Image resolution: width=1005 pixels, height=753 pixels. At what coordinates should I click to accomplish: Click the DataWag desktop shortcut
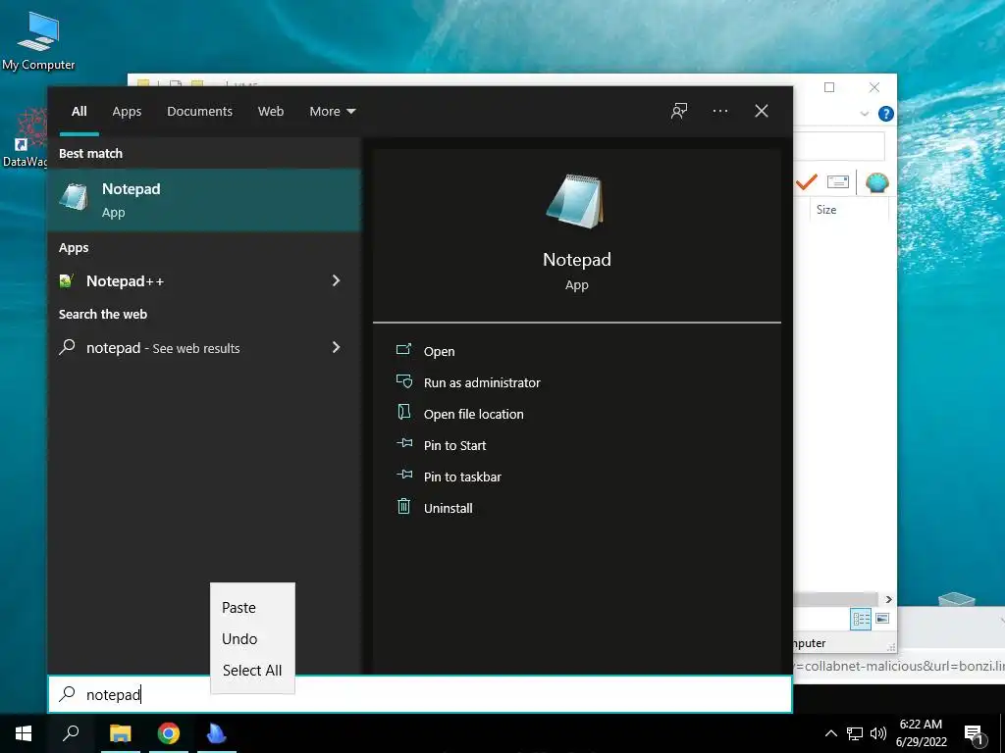coord(24,137)
